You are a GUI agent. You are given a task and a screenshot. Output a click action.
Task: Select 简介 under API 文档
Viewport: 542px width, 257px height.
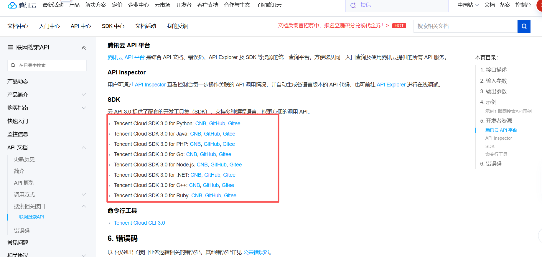pyautogui.click(x=19, y=171)
